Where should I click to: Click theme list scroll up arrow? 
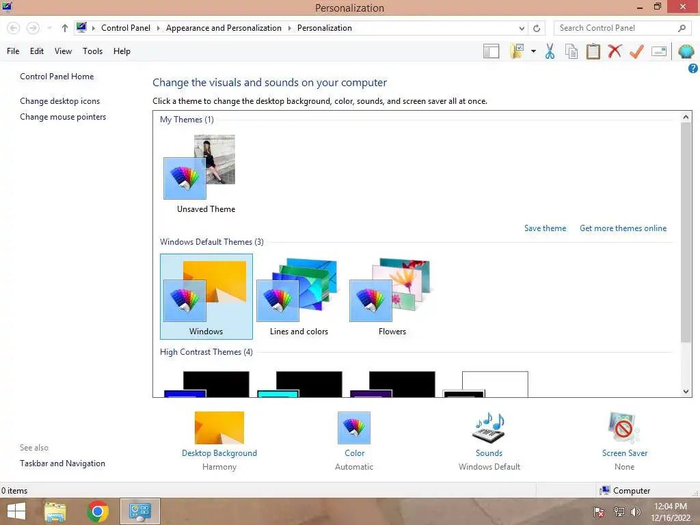[686, 117]
